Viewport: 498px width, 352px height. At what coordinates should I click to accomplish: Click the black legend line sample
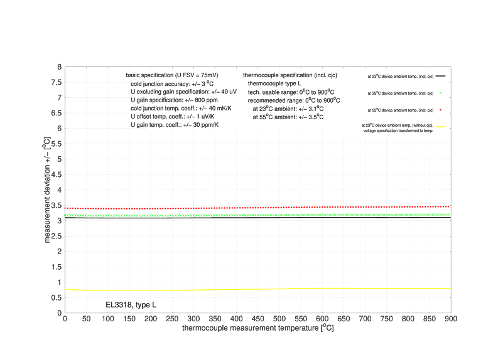click(x=440, y=76)
